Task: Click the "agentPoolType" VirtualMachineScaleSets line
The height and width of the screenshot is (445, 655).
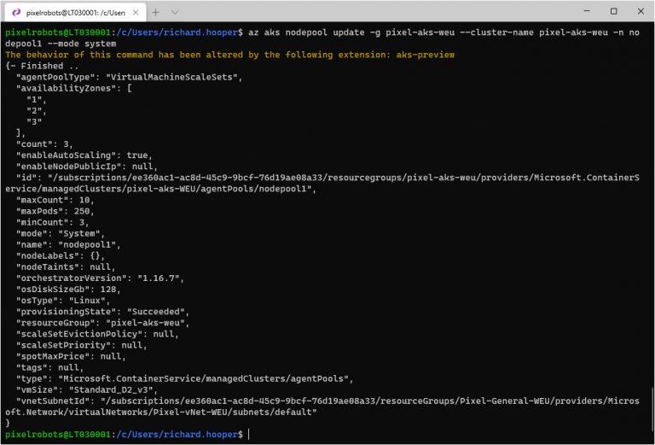Action: click(x=129, y=77)
